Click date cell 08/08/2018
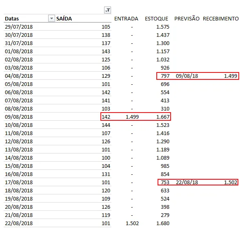Screen dimensions: 240x228 (19, 108)
